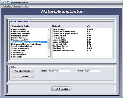Screen dimensions: 123x98
Task: Click the Größe input field
Action: 59,71
